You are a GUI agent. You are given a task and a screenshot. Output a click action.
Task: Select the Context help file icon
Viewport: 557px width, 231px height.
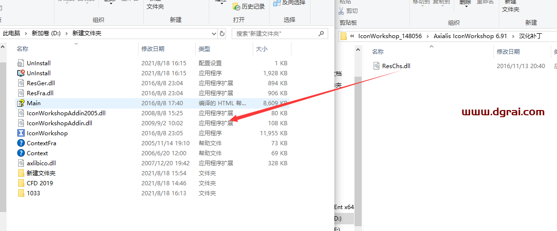(21, 153)
